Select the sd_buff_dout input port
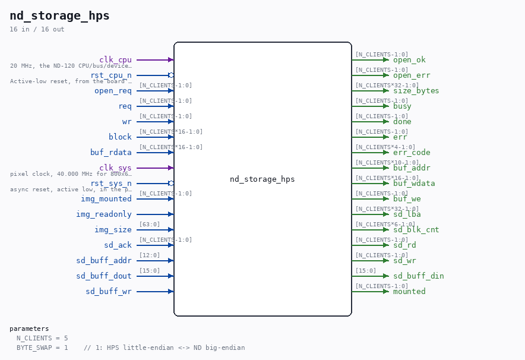The image size is (525, 360). (x=104, y=276)
